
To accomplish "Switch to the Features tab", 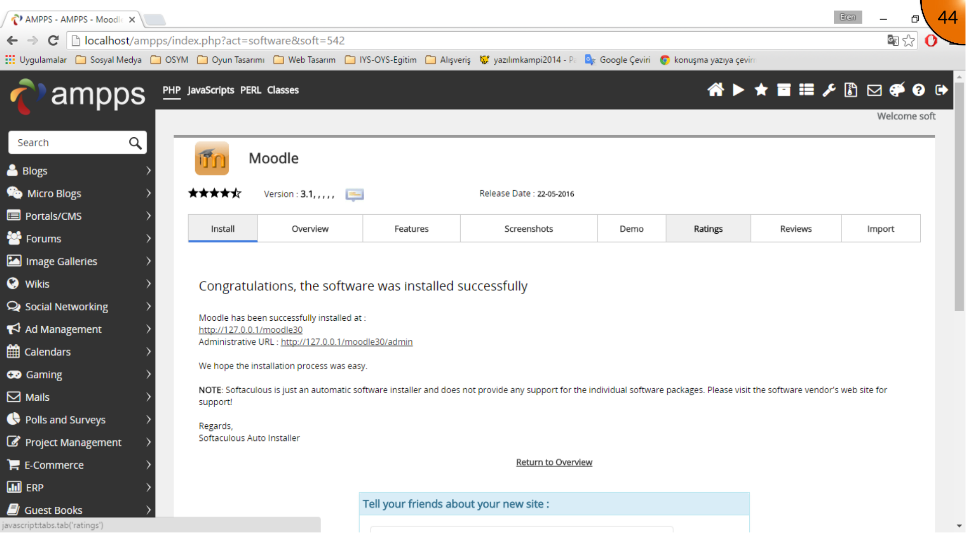I will pos(411,229).
